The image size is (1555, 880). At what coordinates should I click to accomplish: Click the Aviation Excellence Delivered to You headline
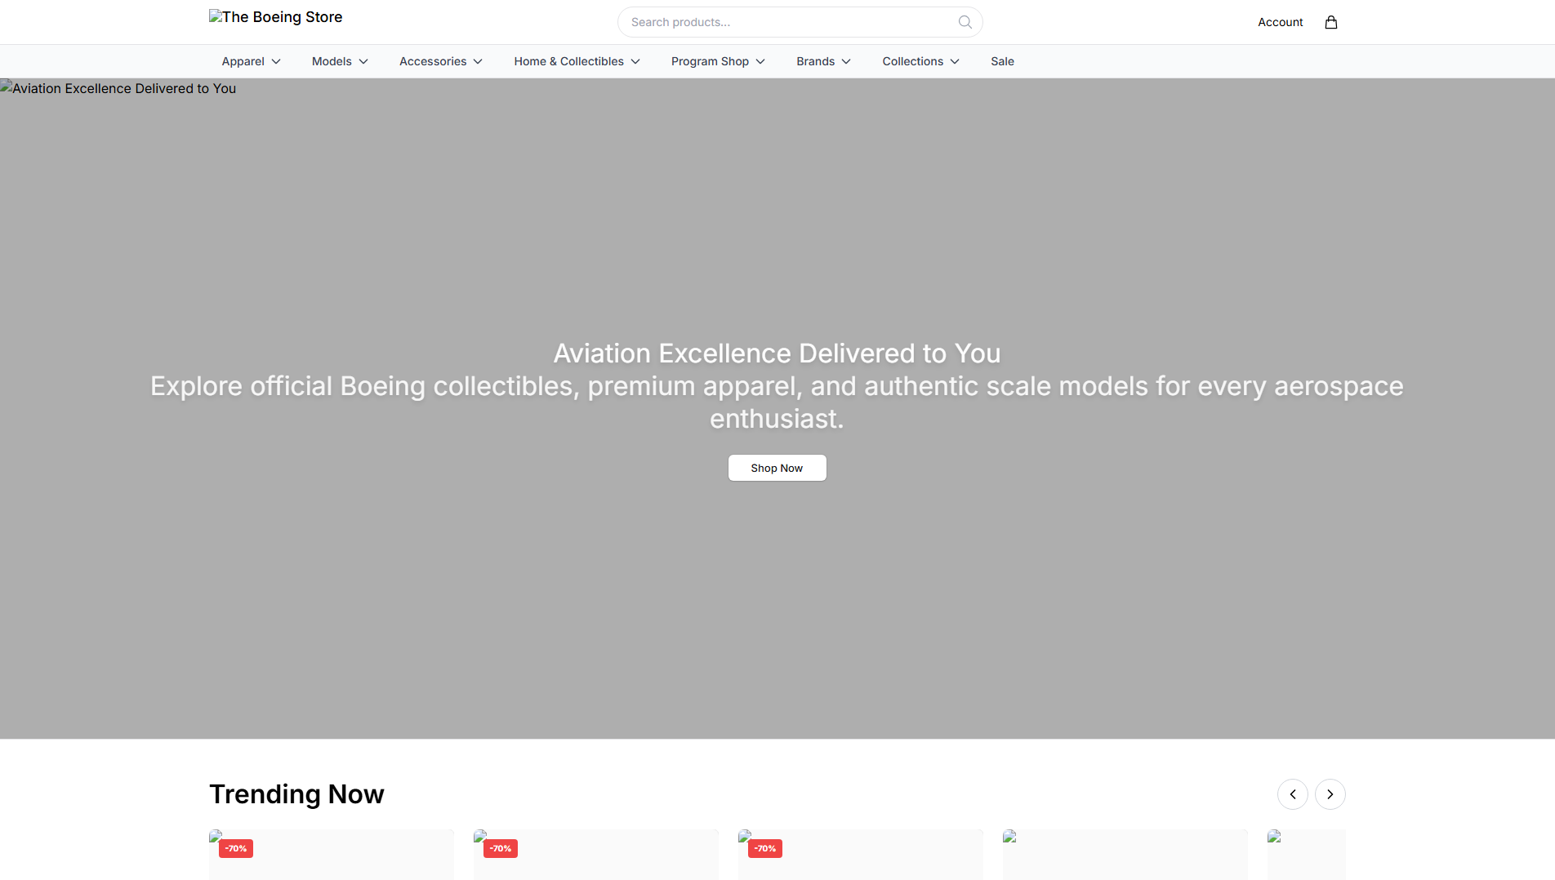click(777, 353)
